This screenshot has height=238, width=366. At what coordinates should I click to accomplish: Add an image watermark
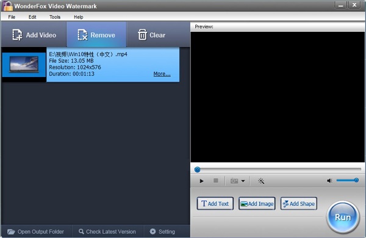click(257, 203)
